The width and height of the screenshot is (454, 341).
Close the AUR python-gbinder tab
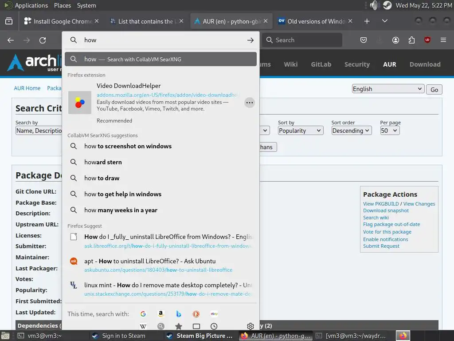coord(266,21)
